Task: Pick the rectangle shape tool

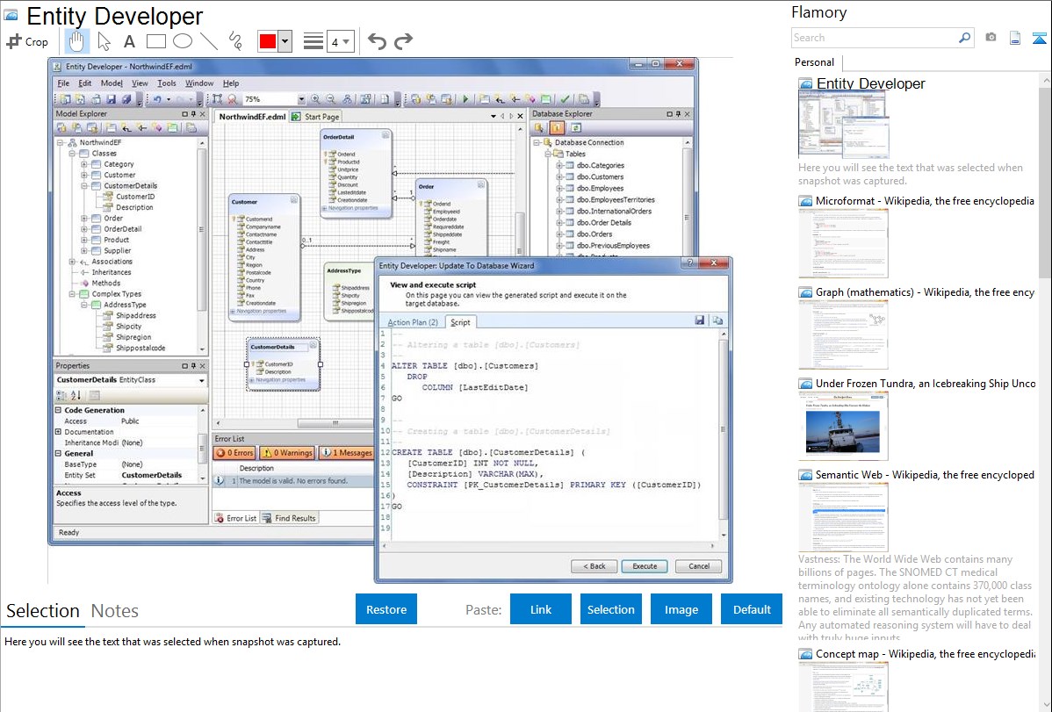Action: click(x=156, y=41)
